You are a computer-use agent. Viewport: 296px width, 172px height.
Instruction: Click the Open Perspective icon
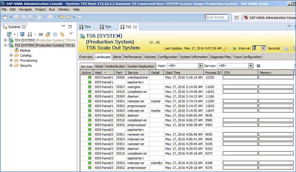(x=236, y=17)
